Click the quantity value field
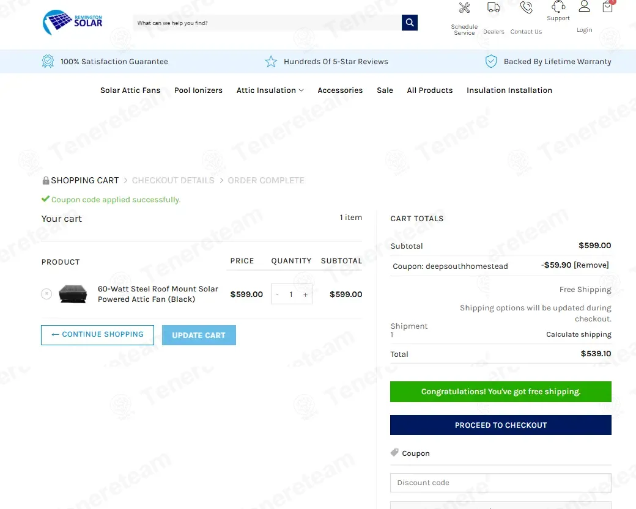This screenshot has width=636, height=509. pos(291,295)
